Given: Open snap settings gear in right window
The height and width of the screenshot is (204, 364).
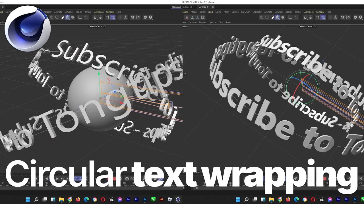Looking at the screenshot, I should 311,17.
